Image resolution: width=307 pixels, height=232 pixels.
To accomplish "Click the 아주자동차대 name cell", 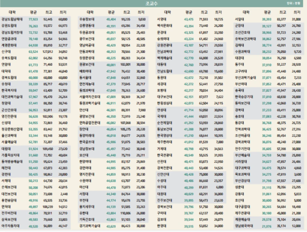I will (x=10, y=226).
